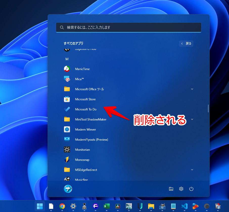
Task: Open Microsoft Store app icon
Action: [67, 99]
